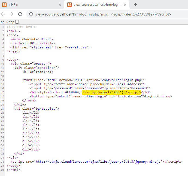Viewport: 188px width, 176px height.
Task: Click the Email Address input line
Action: coord(87,84)
